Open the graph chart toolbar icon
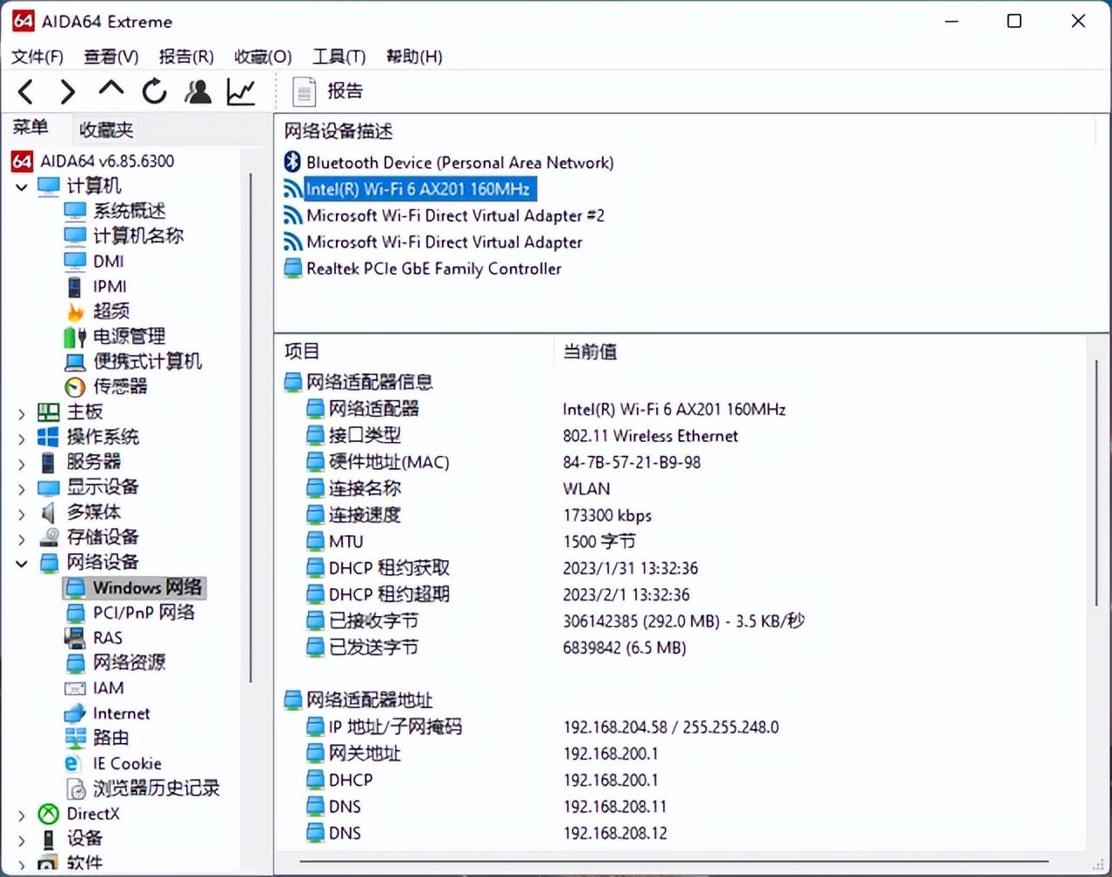The image size is (1112, 877). [241, 91]
